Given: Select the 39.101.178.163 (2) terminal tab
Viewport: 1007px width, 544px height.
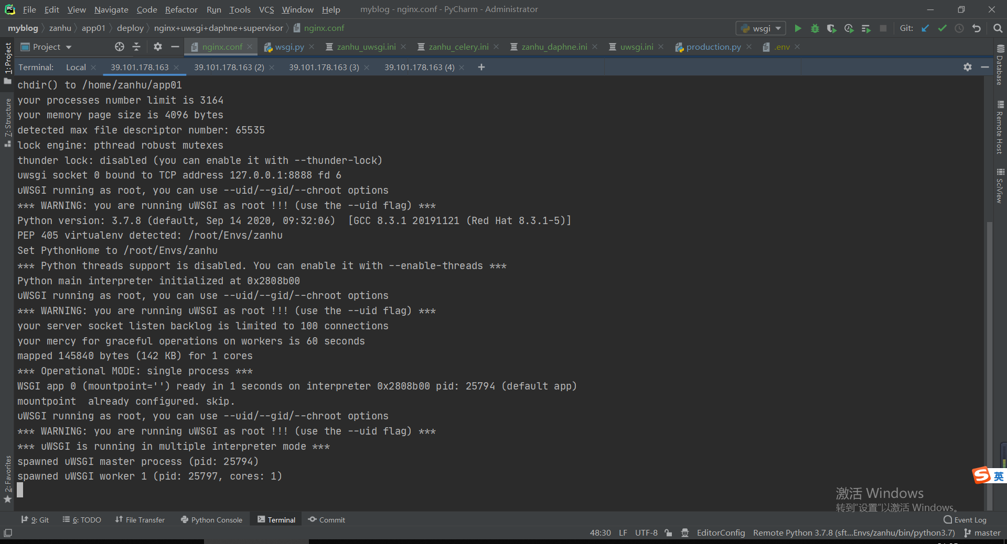Looking at the screenshot, I should [x=229, y=67].
